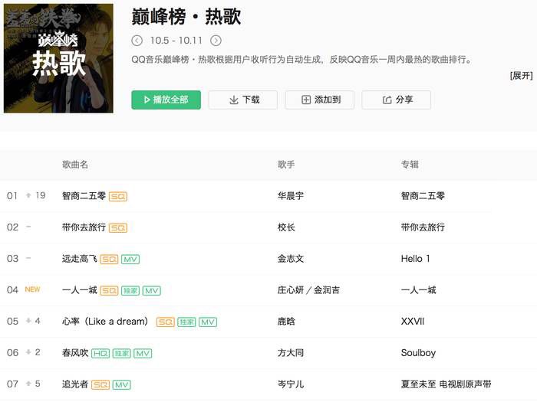Screen dimensions: 537x402
Task: Click rank number 07
Action: [12, 384]
